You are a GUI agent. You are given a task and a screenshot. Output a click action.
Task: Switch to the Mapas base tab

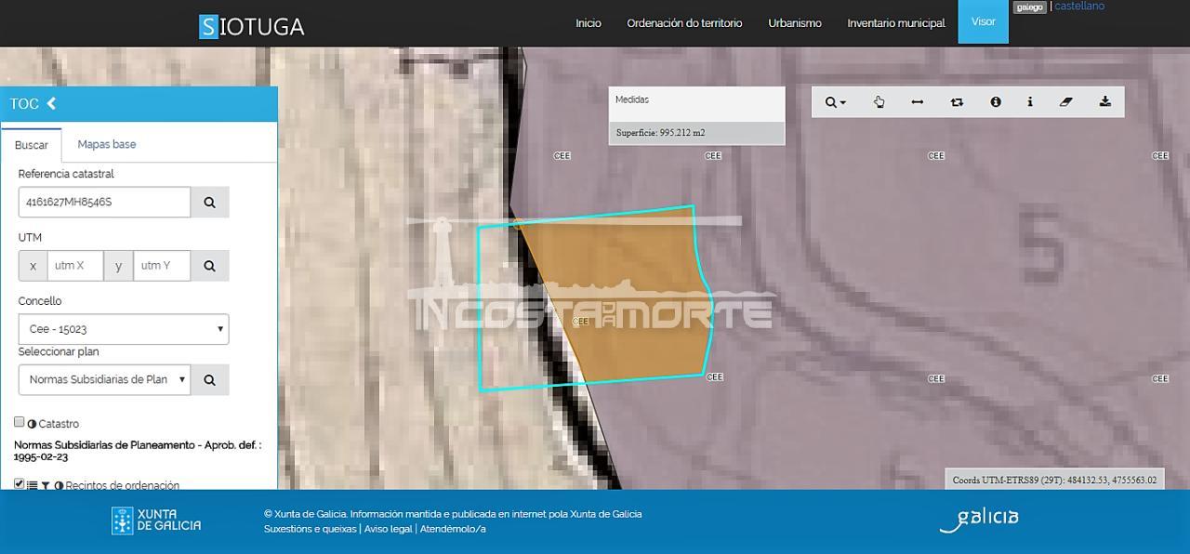coord(107,144)
